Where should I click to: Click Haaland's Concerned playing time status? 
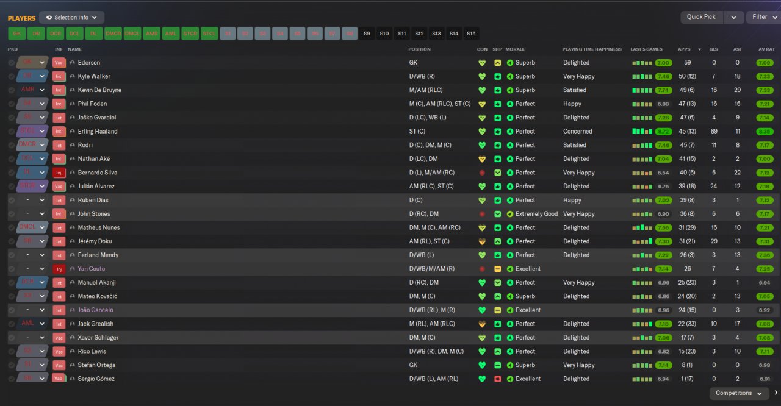click(578, 132)
